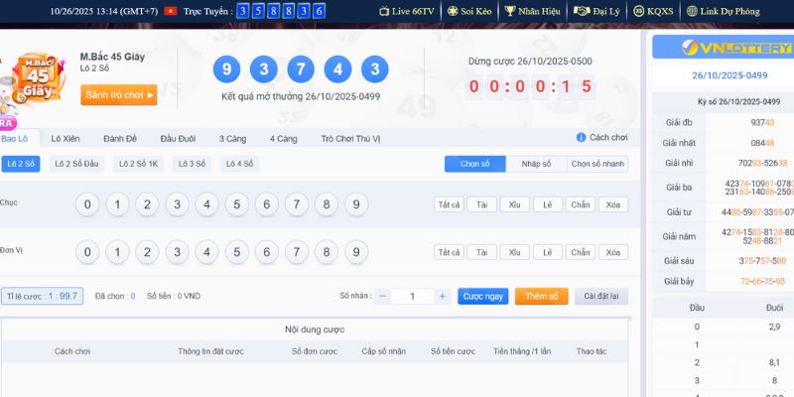Select digit 4 in Đơn Vị row
The width and height of the screenshot is (794, 397).
pos(207,252)
